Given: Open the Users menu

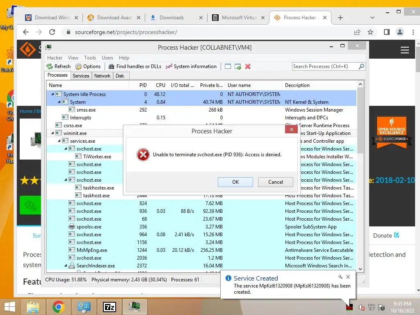Looking at the screenshot, I should click(x=107, y=58).
